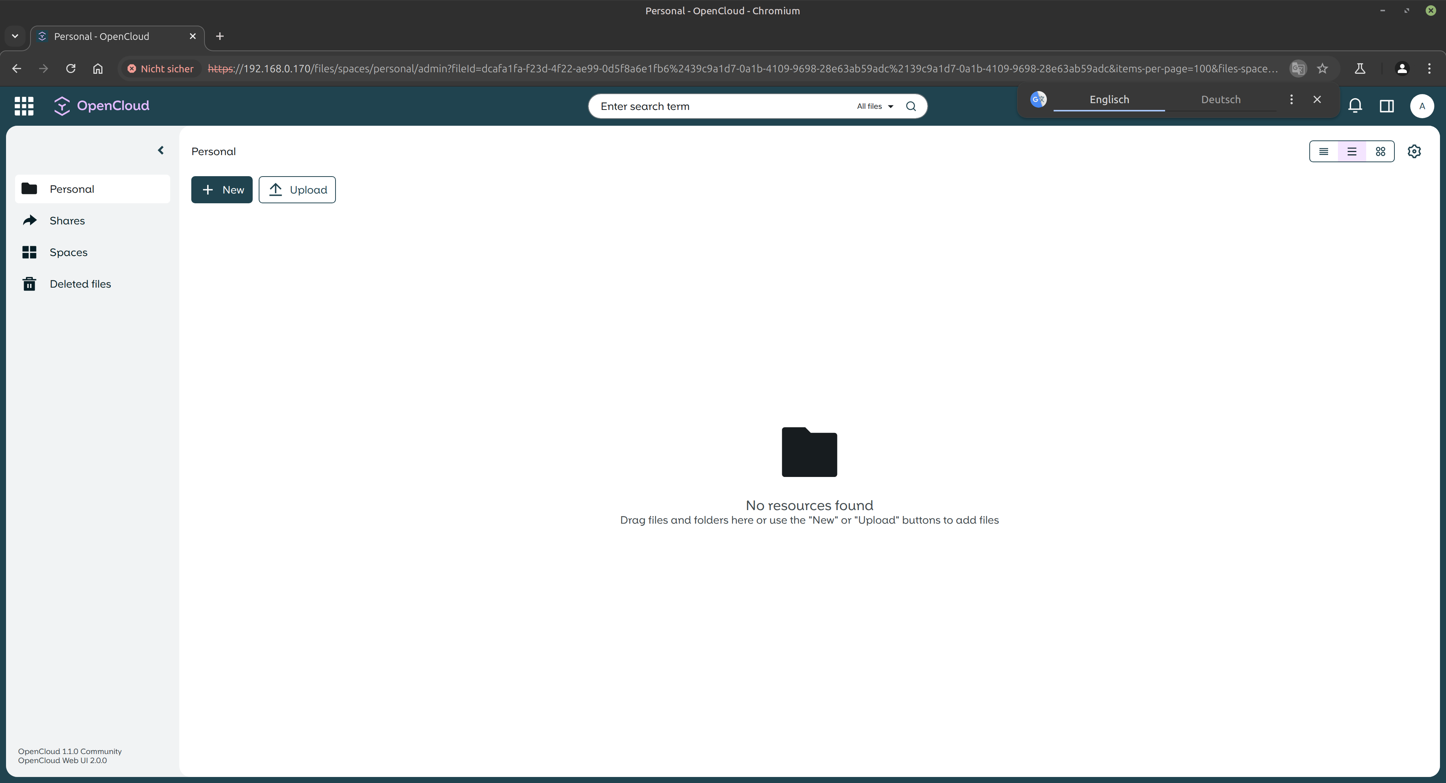Open the application switcher grid menu
The width and height of the screenshot is (1446, 783).
pos(24,106)
